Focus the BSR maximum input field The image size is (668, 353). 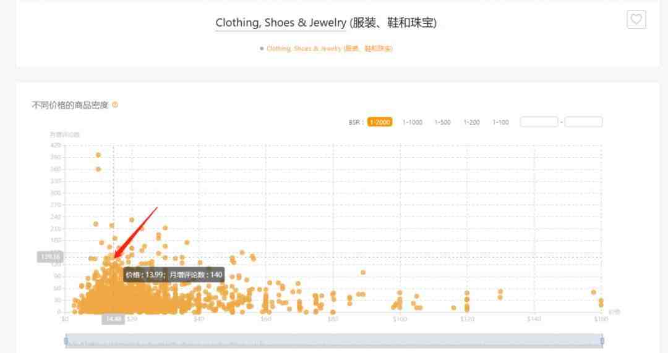click(583, 122)
